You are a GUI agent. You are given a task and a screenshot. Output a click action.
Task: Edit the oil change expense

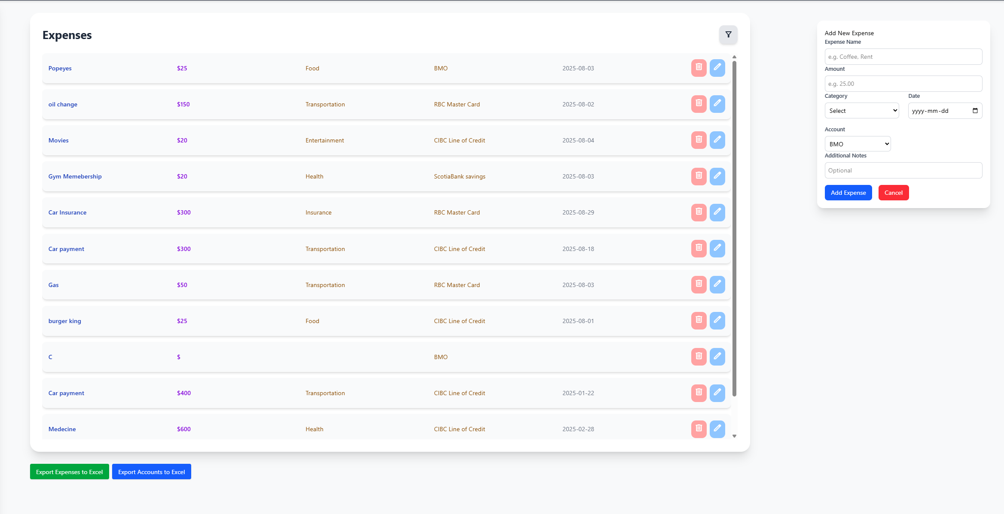(717, 104)
